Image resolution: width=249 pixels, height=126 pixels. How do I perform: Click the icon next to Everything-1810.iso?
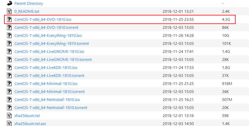click(x=9, y=35)
